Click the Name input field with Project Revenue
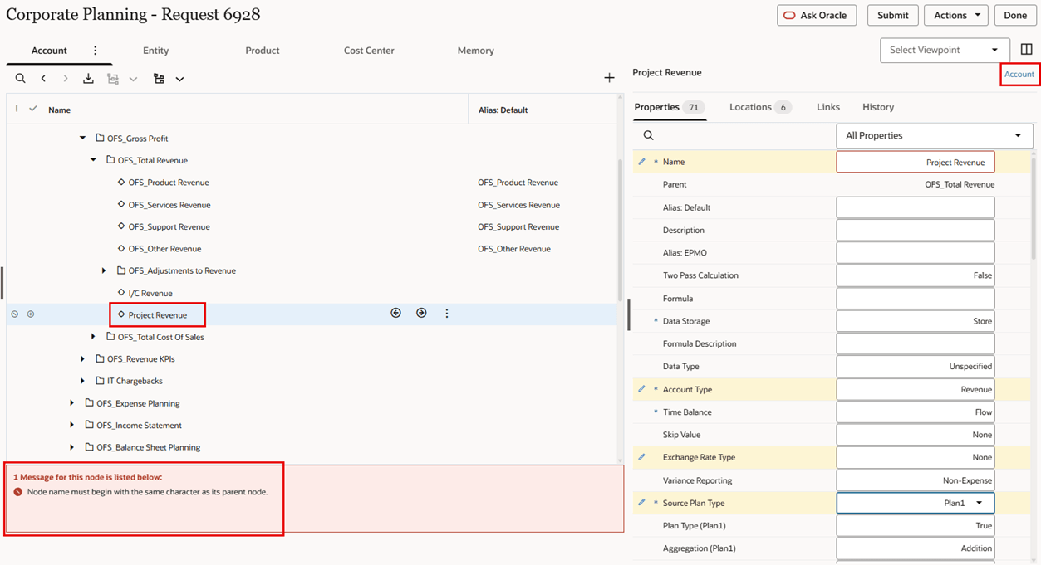The height and width of the screenshot is (565, 1041). (916, 162)
